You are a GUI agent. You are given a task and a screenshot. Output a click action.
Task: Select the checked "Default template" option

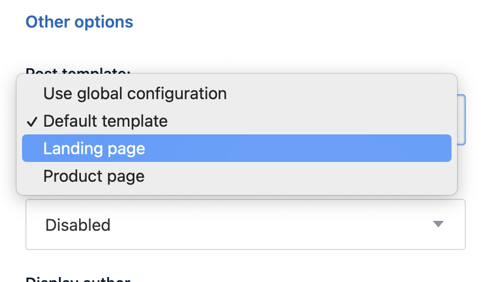pos(105,121)
